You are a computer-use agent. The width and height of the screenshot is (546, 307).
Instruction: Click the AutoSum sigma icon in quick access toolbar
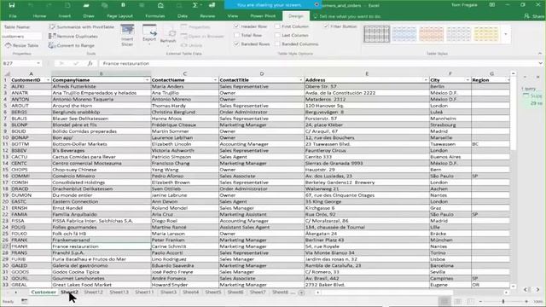(195, 5)
